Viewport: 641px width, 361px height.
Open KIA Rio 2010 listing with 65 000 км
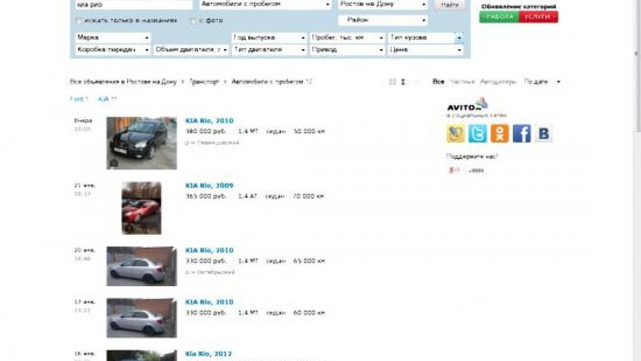click(x=209, y=250)
